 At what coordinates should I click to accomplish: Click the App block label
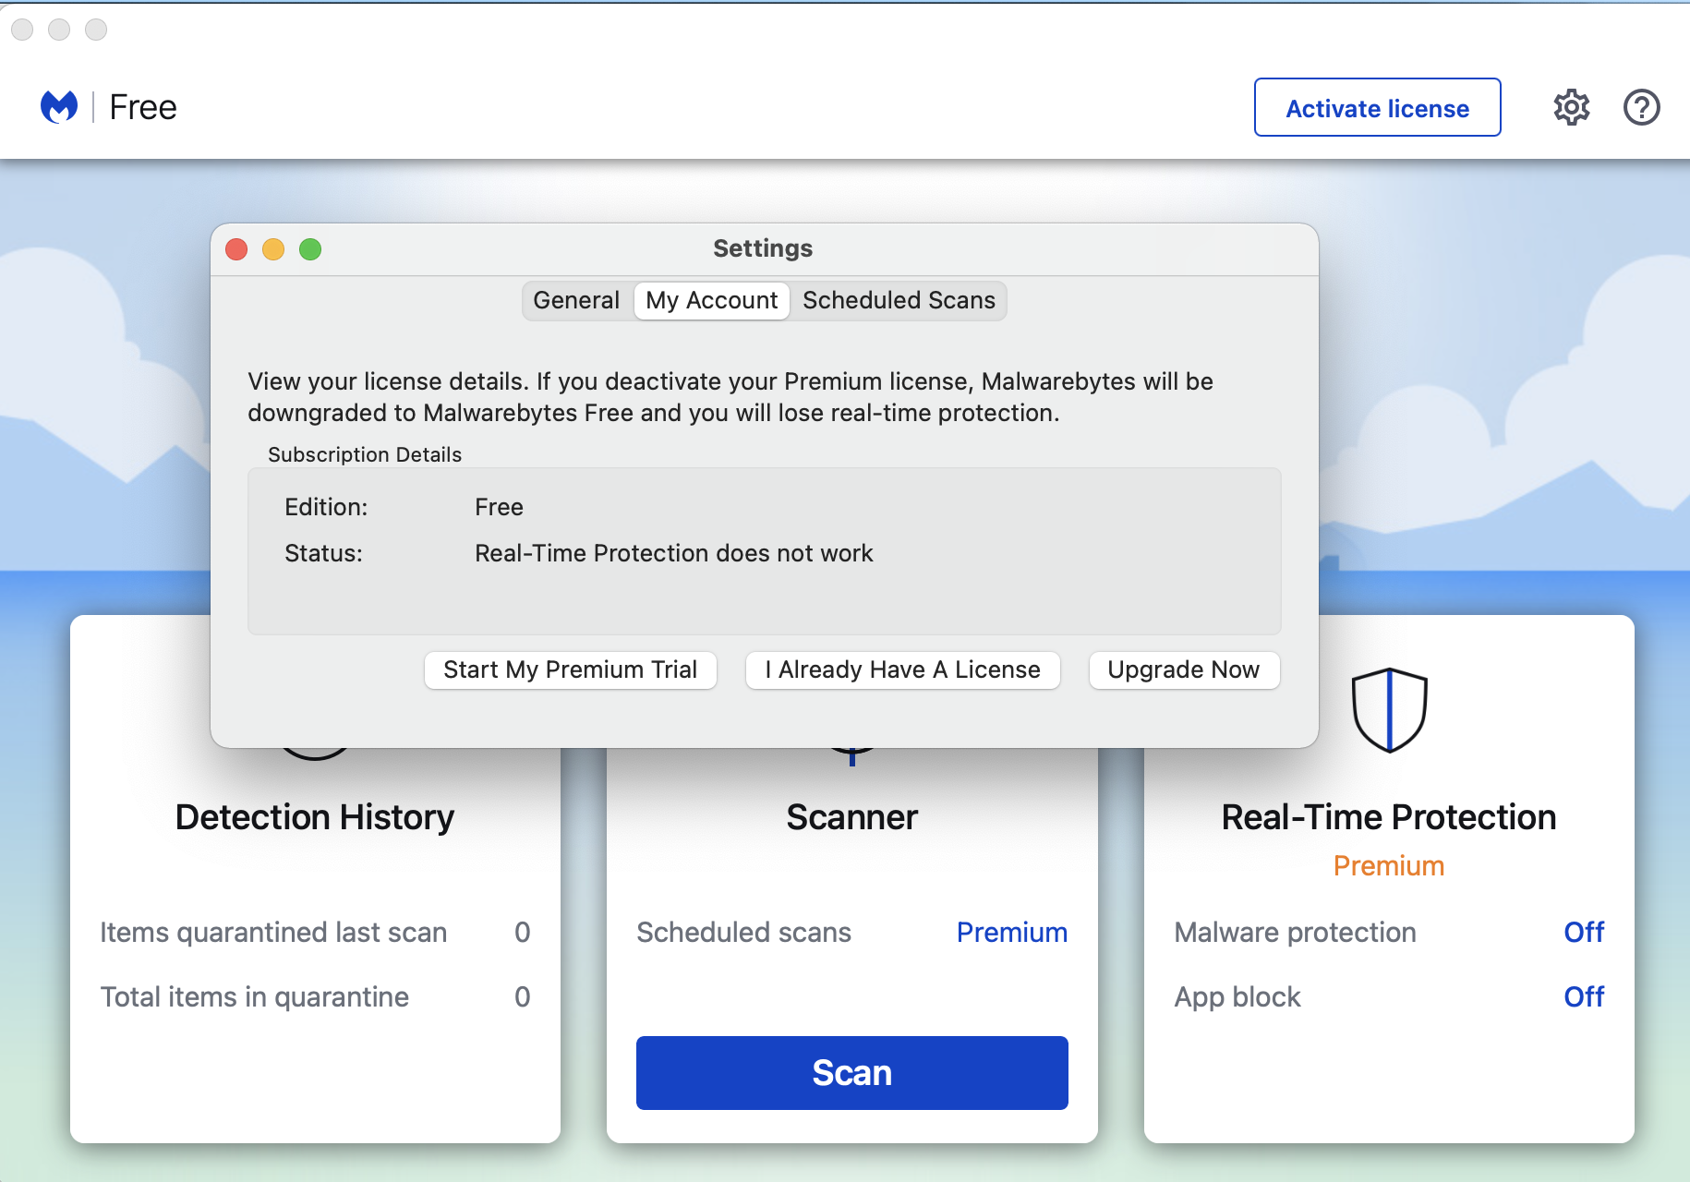click(1237, 997)
